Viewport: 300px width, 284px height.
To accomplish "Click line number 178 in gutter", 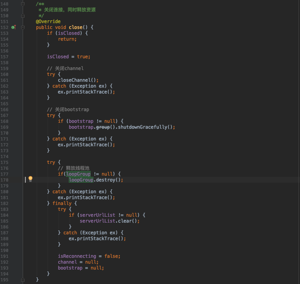I will tap(4, 180).
